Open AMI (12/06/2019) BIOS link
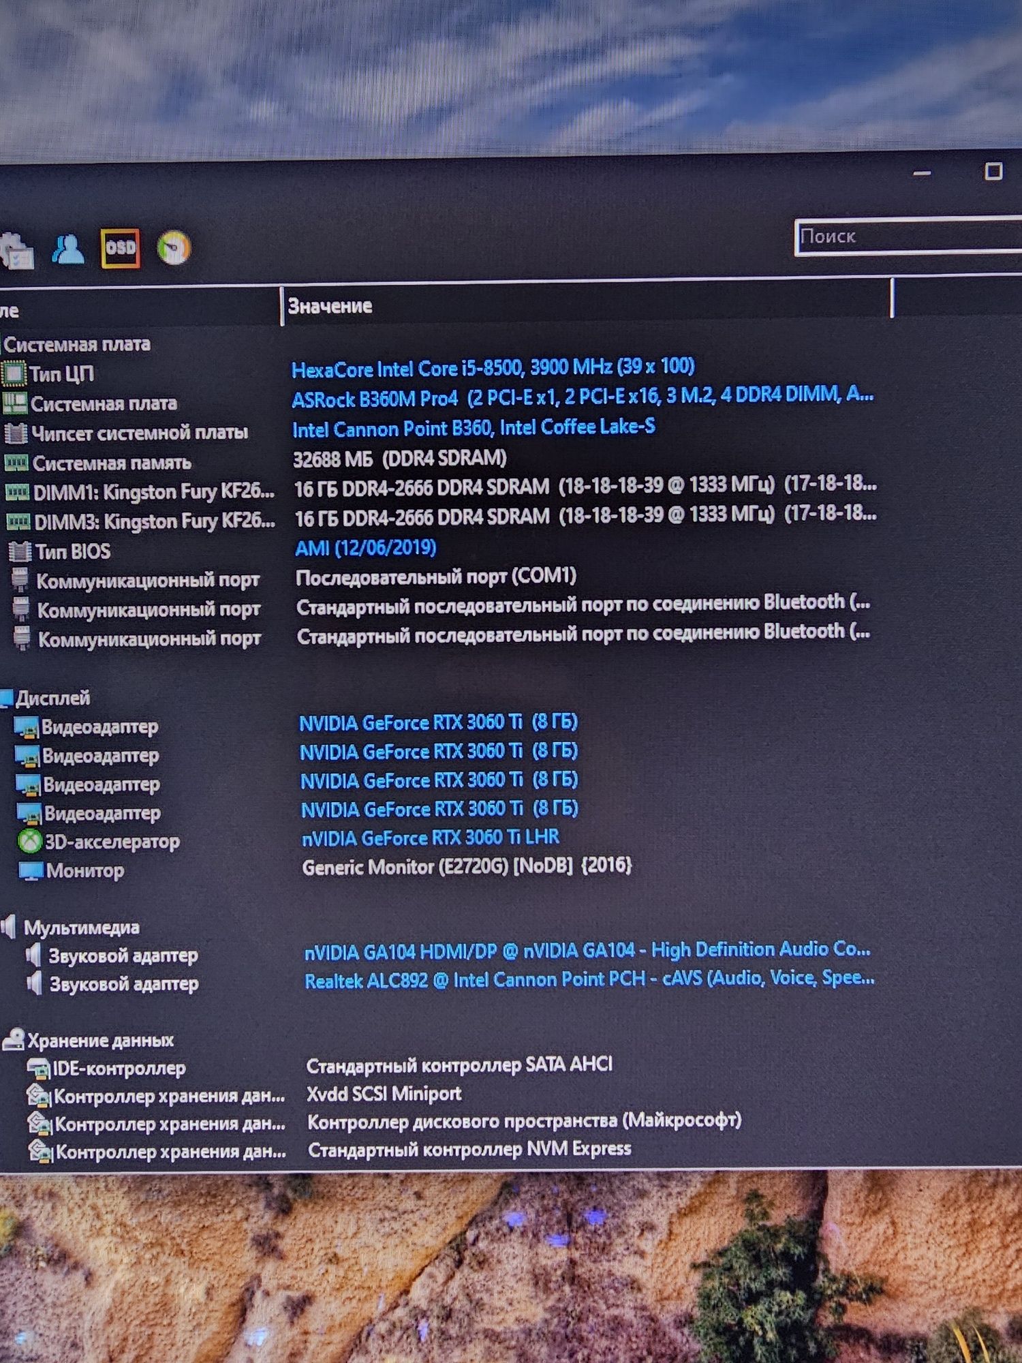Screen dimensions: 1022x1363 (x=365, y=548)
